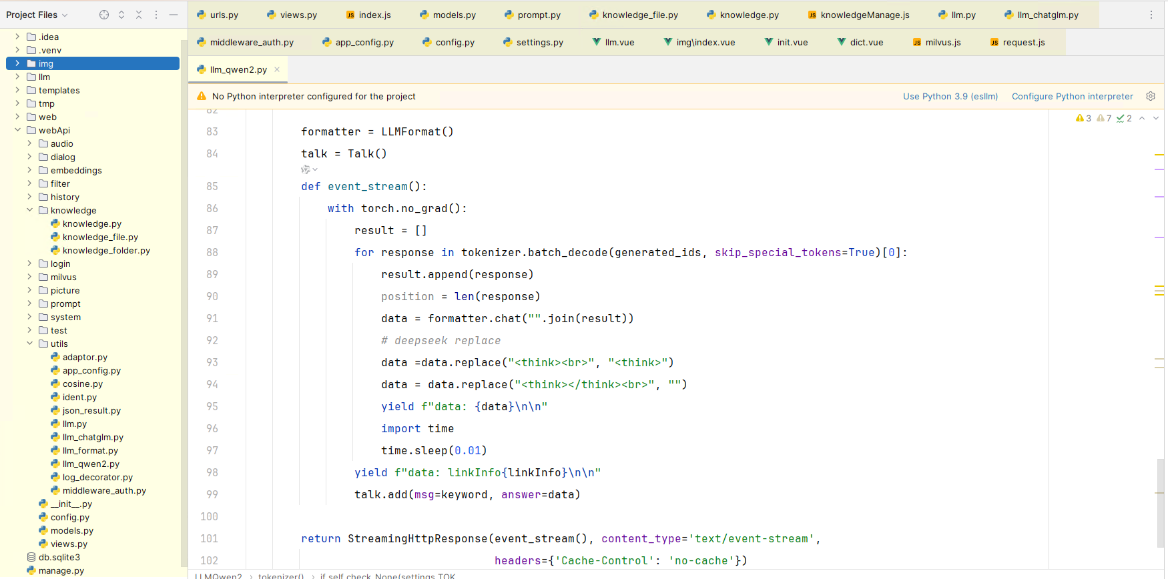Click the locate file crosshair icon

pos(104,15)
